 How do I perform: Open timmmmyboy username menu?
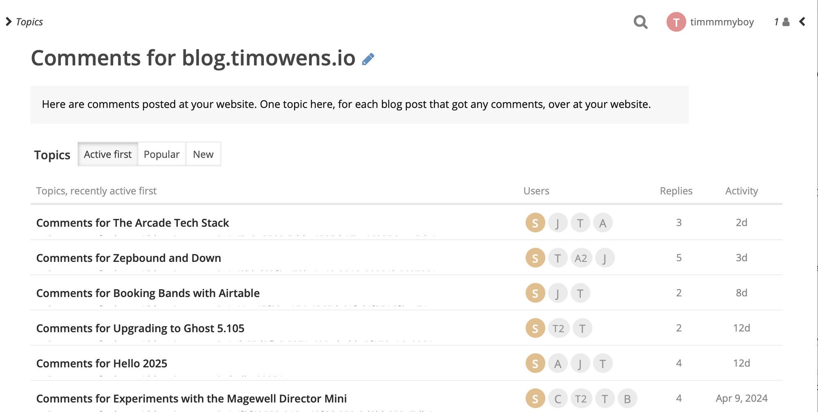(x=722, y=22)
